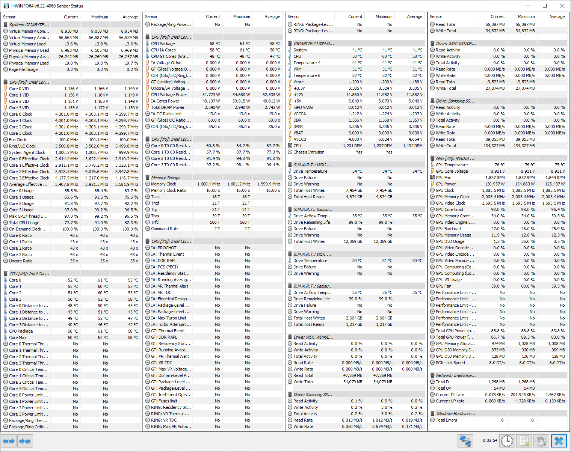Click icon beside Memory Timings header
The width and height of the screenshot is (571, 452).
point(148,178)
